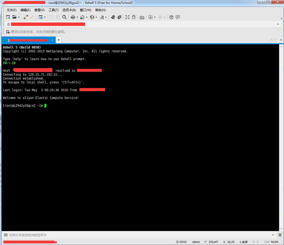The image size is (284, 245).
Task: Toggle the full screen icon
Action: pos(128,17)
